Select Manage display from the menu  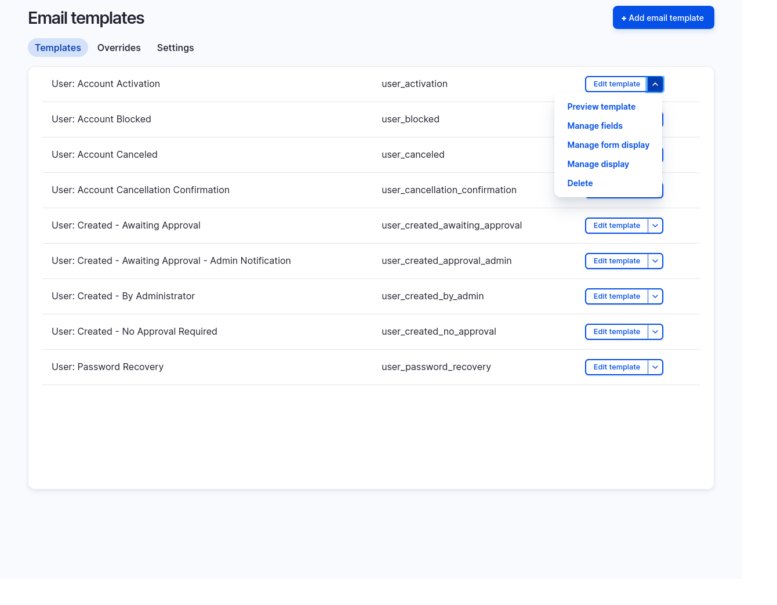598,164
